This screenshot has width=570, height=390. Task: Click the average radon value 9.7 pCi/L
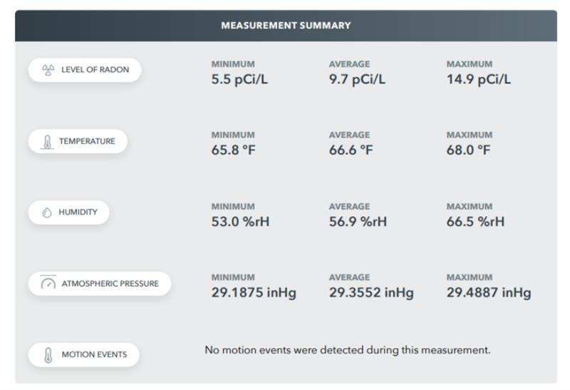tap(357, 79)
